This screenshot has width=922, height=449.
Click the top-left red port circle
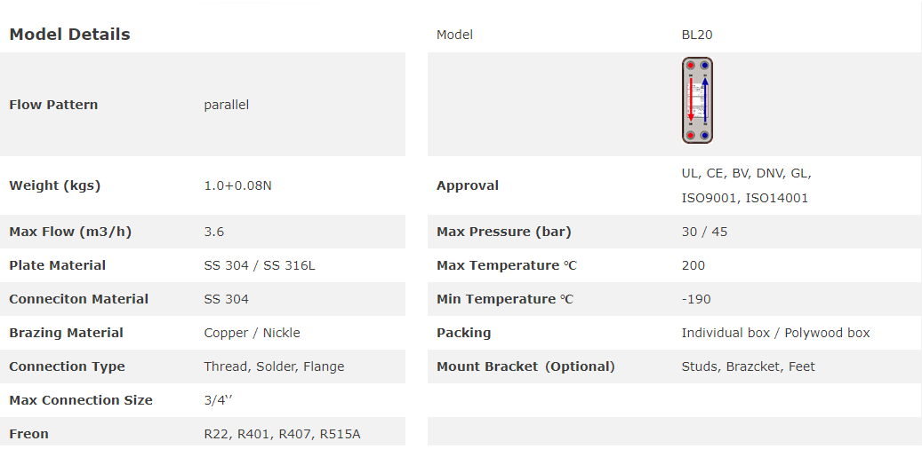tap(691, 66)
